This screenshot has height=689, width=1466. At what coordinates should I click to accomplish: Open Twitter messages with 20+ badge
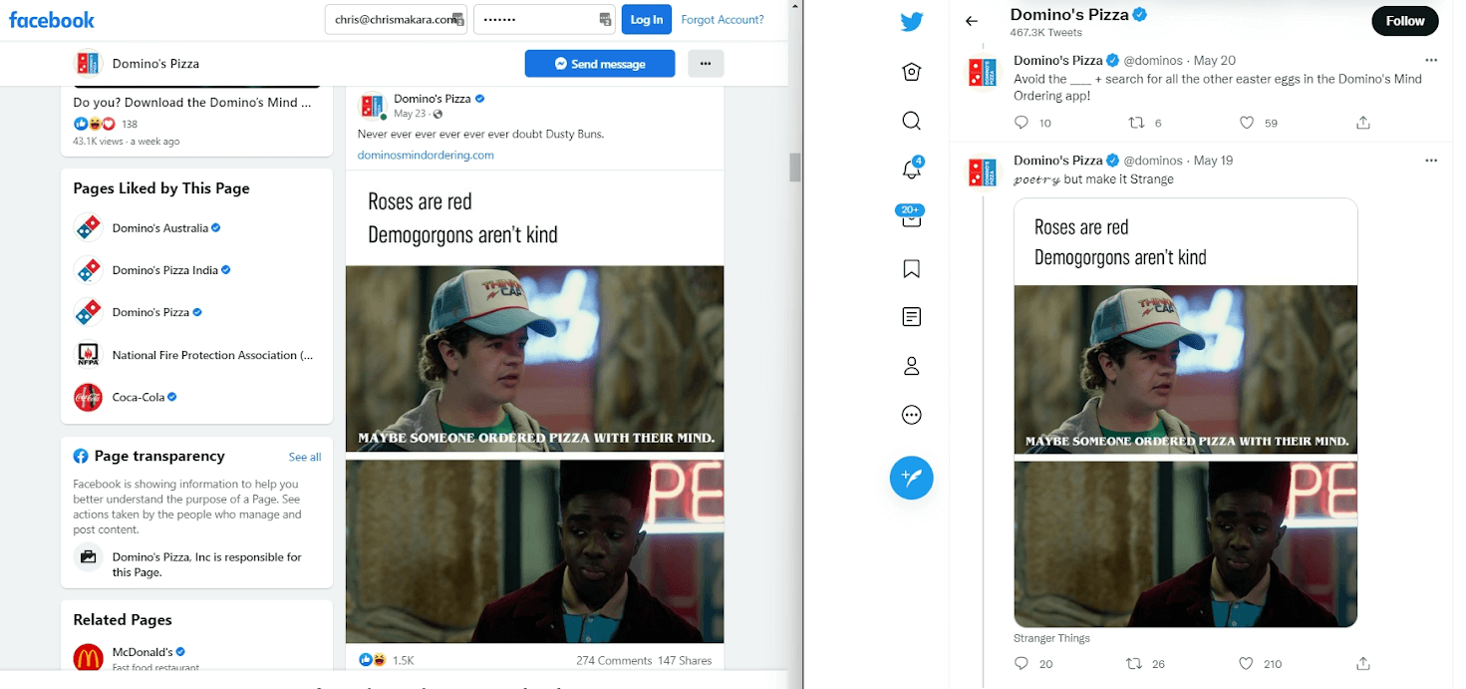(911, 218)
